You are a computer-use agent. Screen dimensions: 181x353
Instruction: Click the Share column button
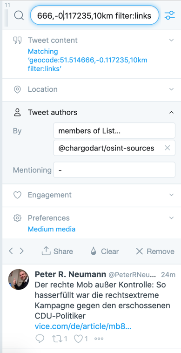click(x=57, y=251)
